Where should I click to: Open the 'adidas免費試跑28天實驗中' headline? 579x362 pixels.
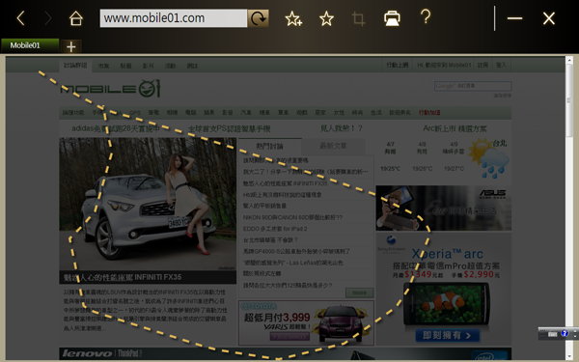(x=116, y=128)
